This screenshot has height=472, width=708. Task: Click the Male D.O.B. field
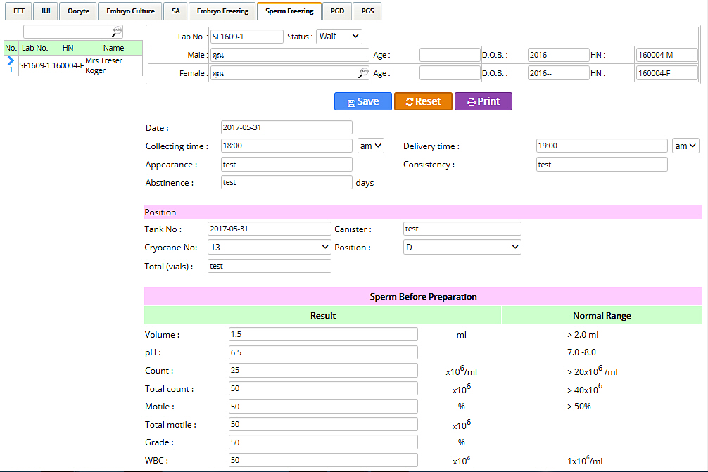[x=558, y=55]
